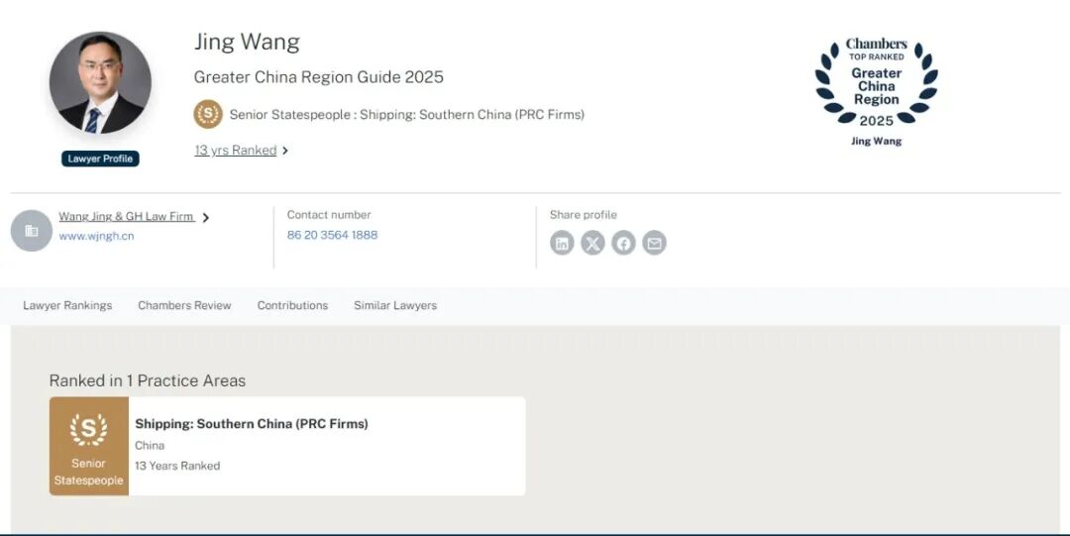Click the law firm building icon
Viewport: 1070px width, 536px height.
tap(32, 231)
